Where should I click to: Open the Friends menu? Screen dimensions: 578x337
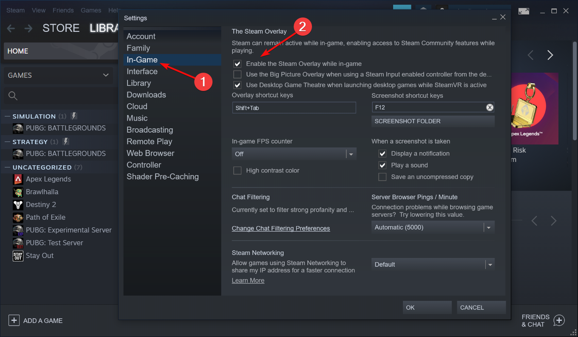63,10
